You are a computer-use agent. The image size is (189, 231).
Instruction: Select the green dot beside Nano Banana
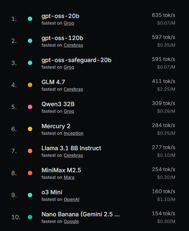(30, 217)
